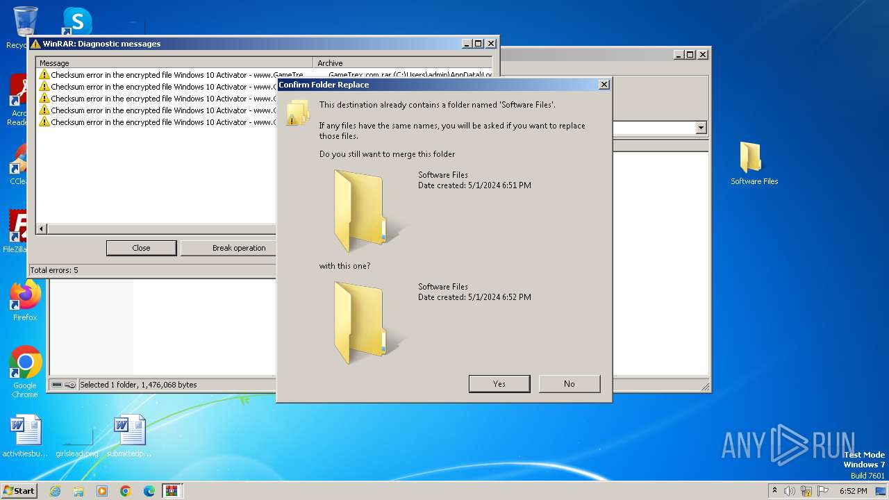Open the volume control in system tray

point(790,491)
